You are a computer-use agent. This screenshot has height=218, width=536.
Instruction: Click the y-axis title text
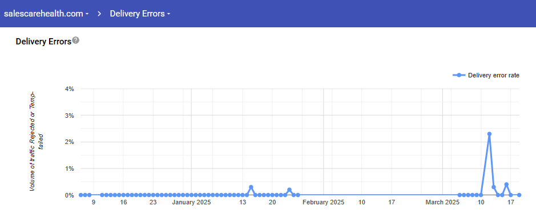point(35,141)
